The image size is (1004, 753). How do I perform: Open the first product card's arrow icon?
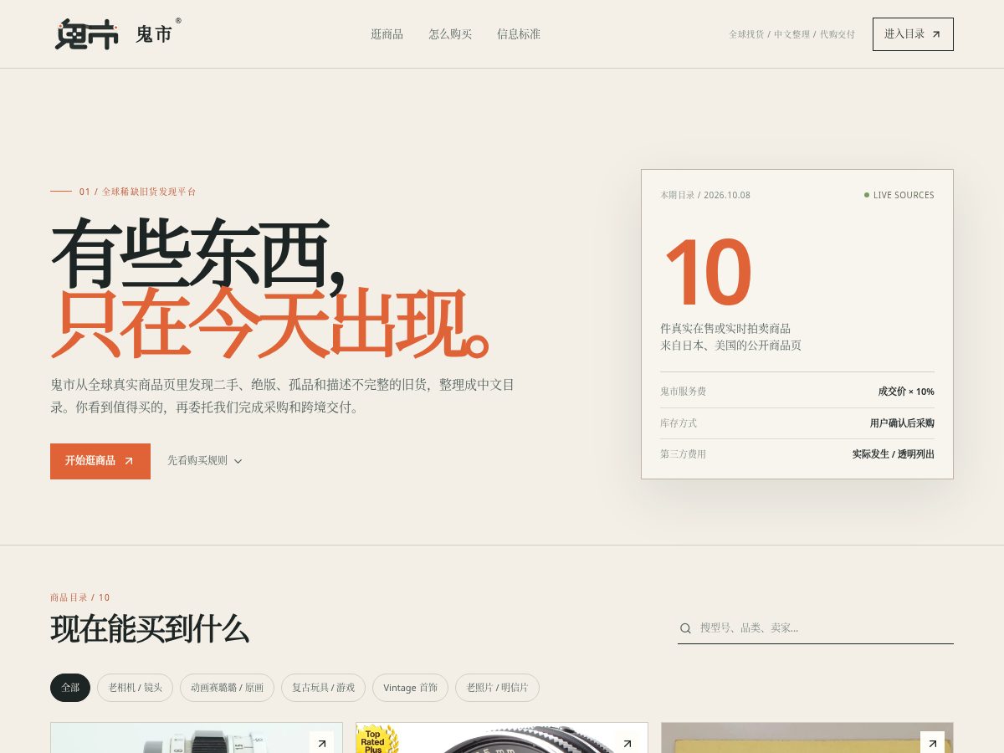[x=321, y=743]
